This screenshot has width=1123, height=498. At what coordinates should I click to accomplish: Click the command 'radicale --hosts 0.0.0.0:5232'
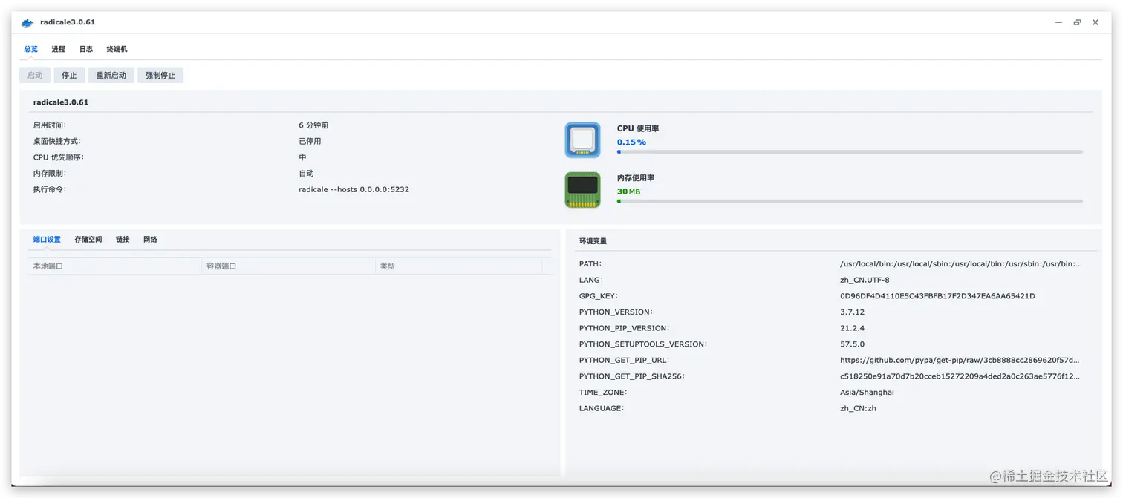point(354,189)
